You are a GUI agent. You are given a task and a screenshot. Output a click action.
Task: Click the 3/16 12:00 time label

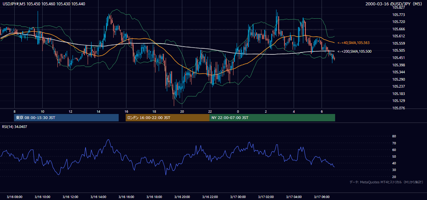click(x=70, y=197)
